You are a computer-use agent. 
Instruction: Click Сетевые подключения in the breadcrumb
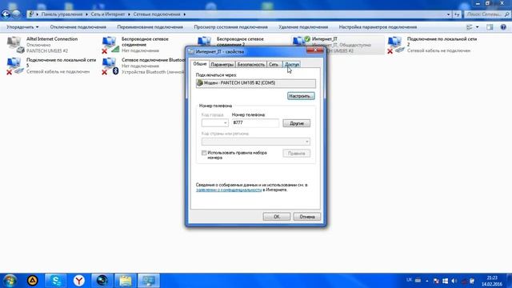[x=157, y=14]
